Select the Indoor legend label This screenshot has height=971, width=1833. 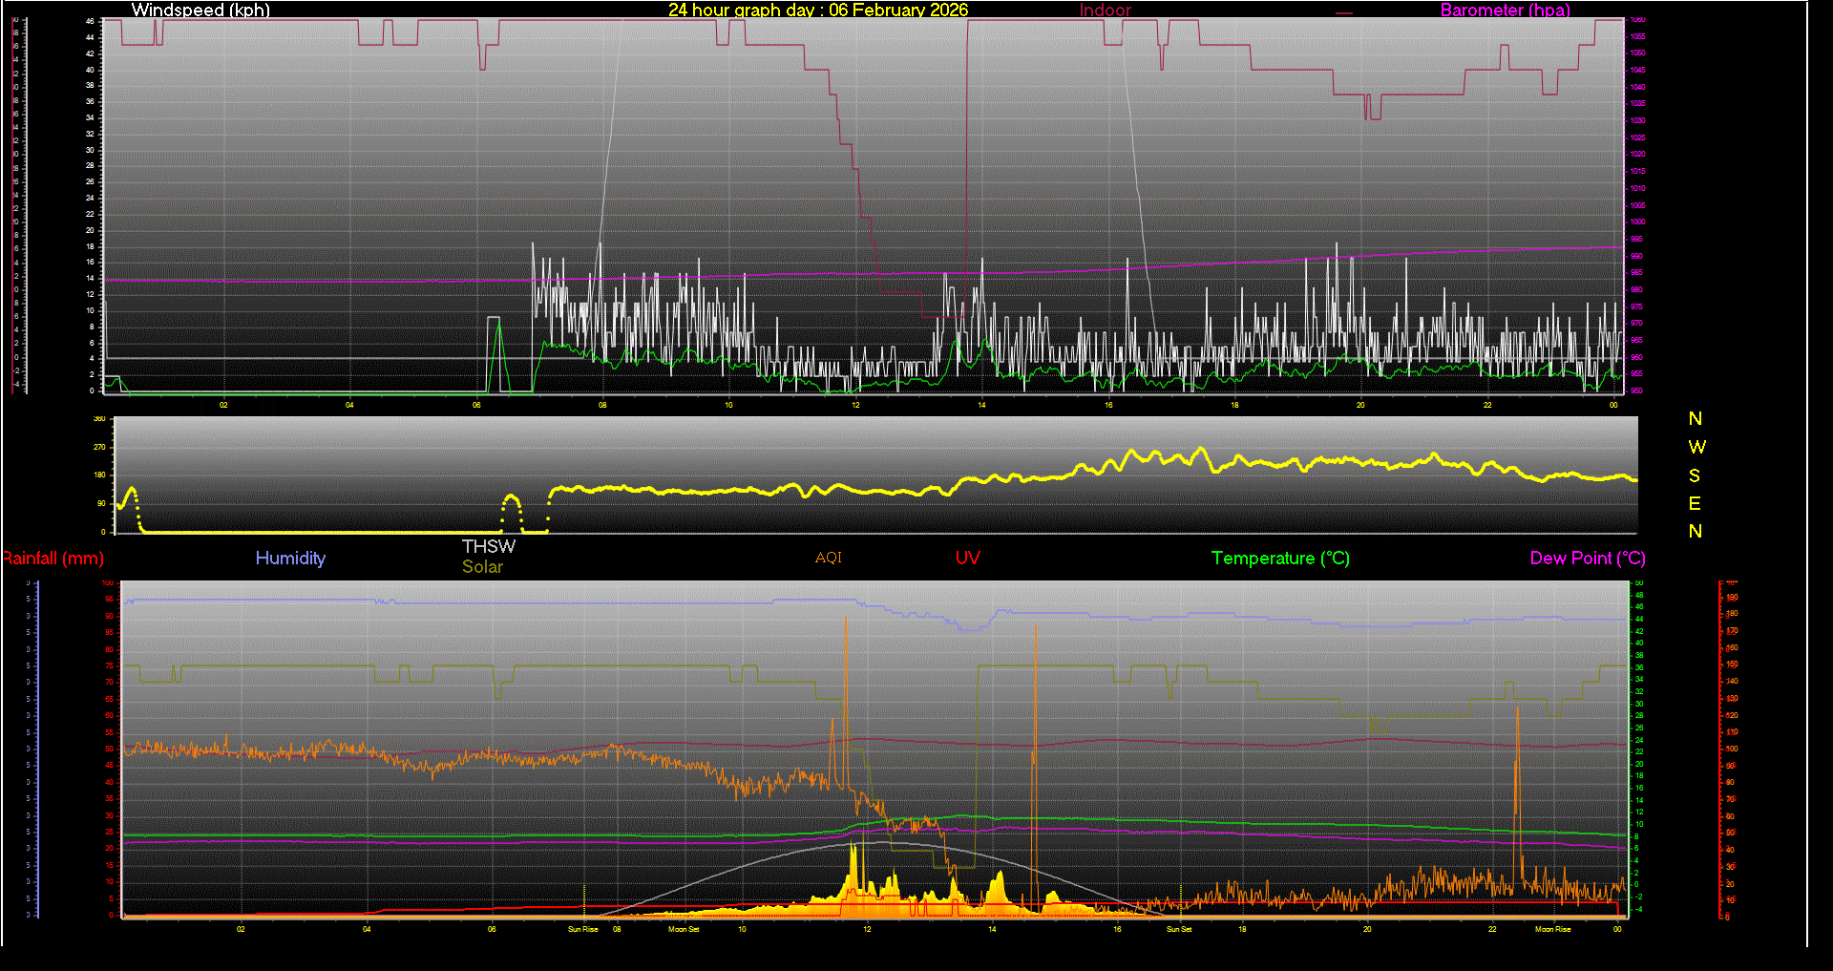point(1105,10)
